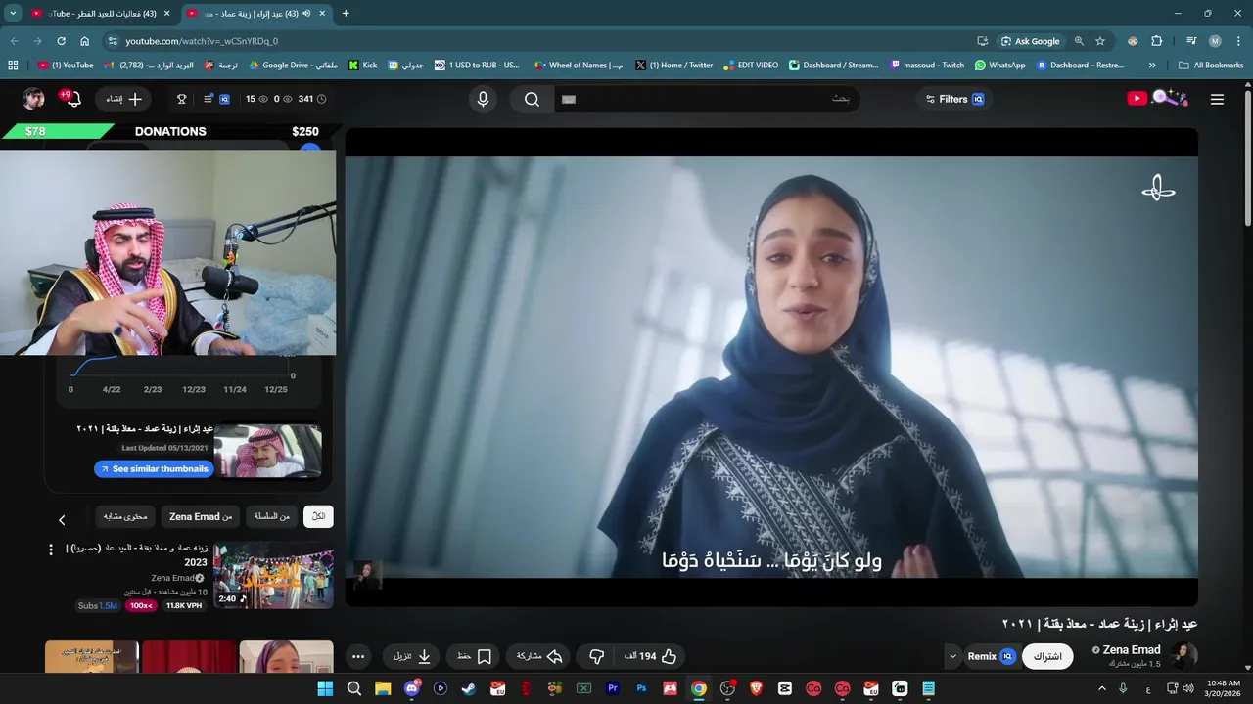Open the notifications bell with +9 badge
This screenshot has height=704, width=1253.
[x=71, y=99]
